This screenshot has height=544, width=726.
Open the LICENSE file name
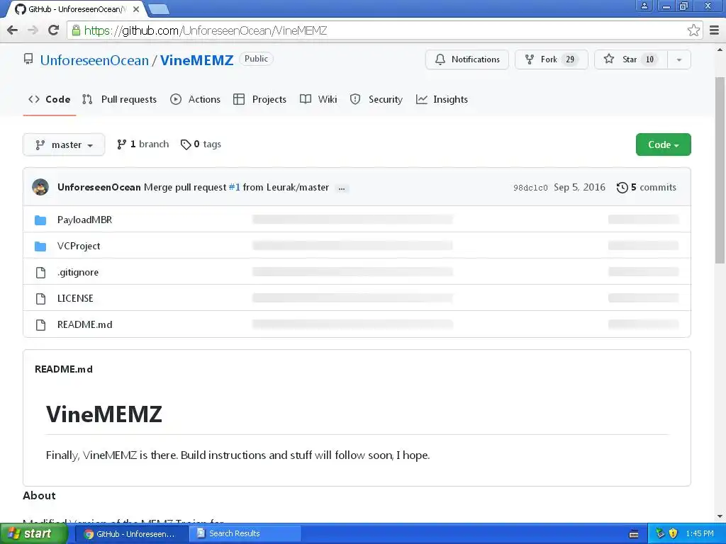click(75, 299)
